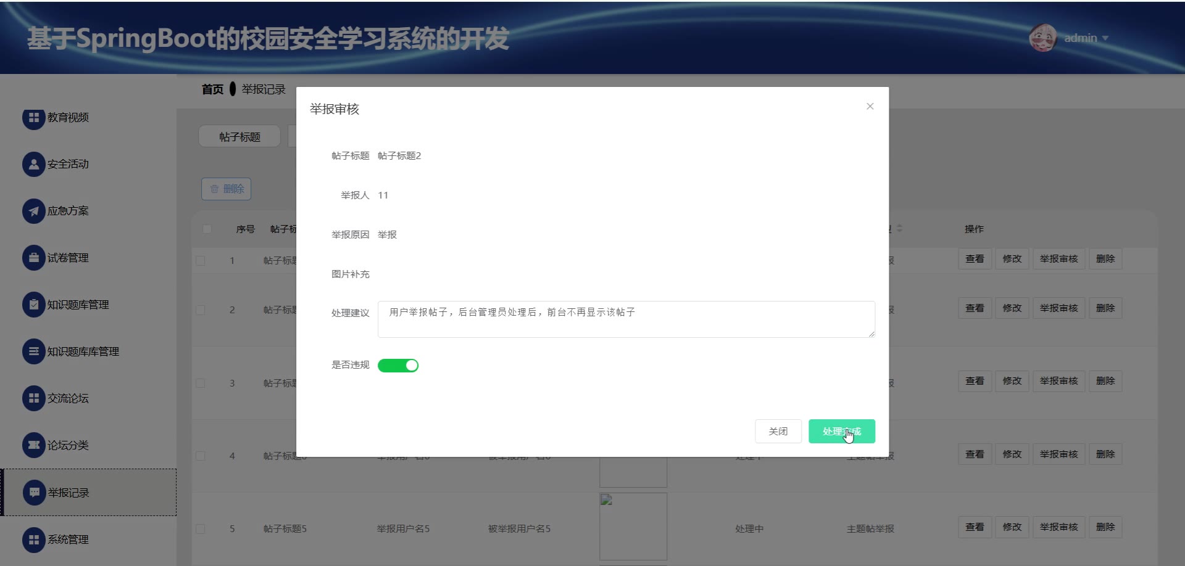Click the 安全活动 person icon
This screenshot has height=566, width=1185.
click(34, 164)
